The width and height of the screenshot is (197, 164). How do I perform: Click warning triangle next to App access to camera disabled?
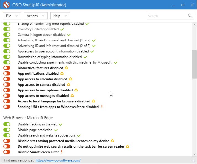(69, 84)
